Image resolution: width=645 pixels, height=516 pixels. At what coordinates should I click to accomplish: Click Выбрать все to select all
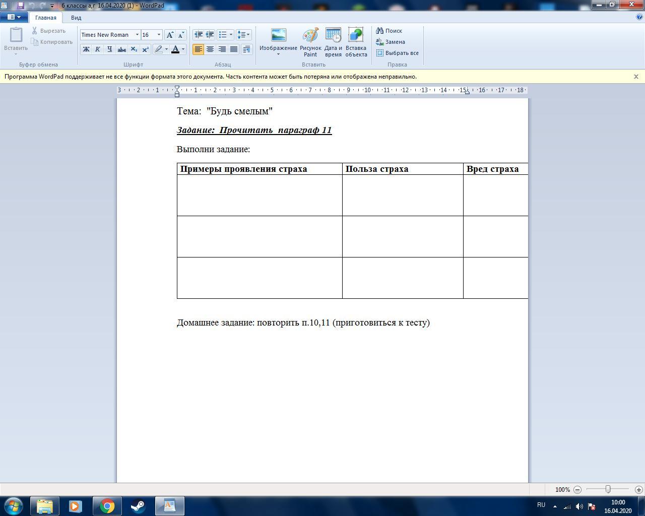pyautogui.click(x=398, y=53)
